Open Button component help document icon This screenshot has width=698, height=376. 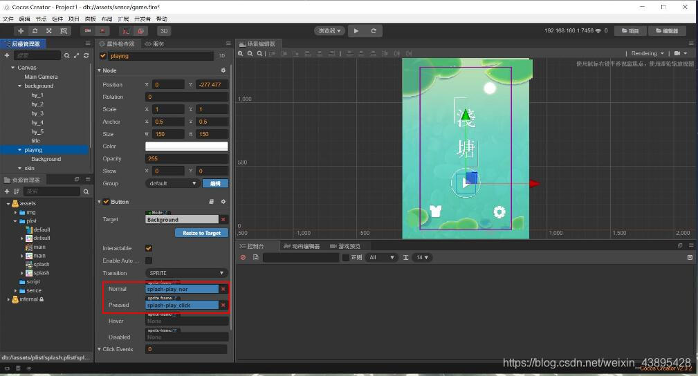tap(212, 202)
